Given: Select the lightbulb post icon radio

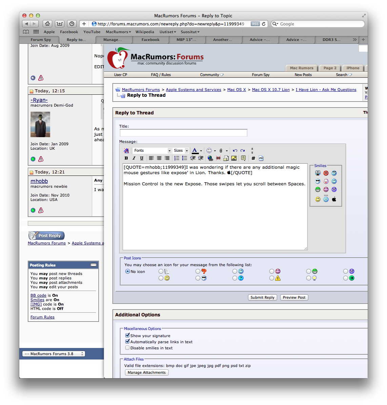Looking at the screenshot, I should [x=309, y=278].
